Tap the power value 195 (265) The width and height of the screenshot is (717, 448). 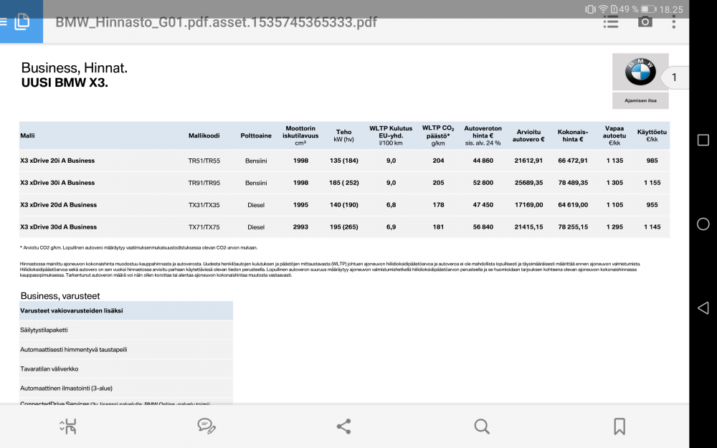344,227
